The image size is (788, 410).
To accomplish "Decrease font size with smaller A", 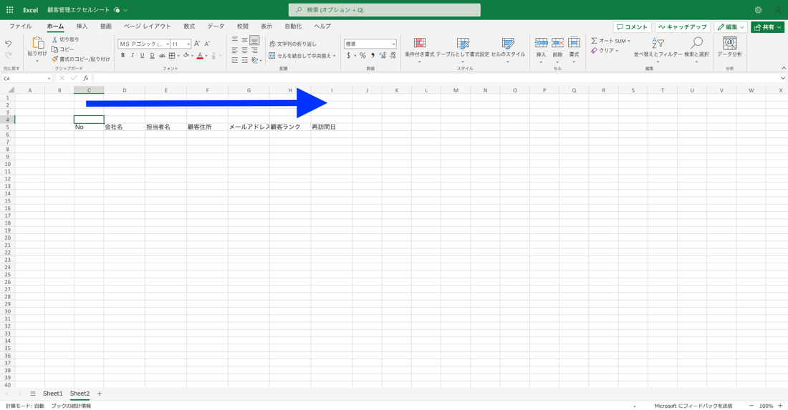I will pyautogui.click(x=208, y=44).
